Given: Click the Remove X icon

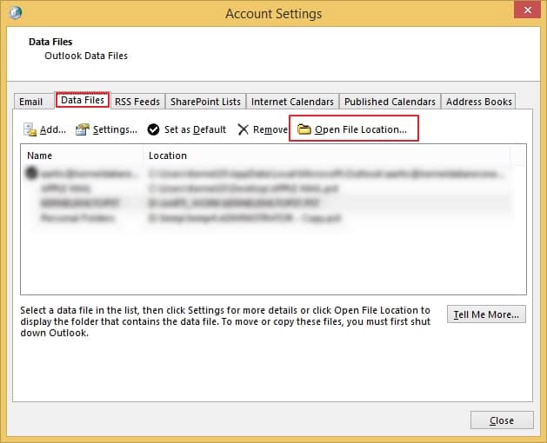Looking at the screenshot, I should click(243, 129).
